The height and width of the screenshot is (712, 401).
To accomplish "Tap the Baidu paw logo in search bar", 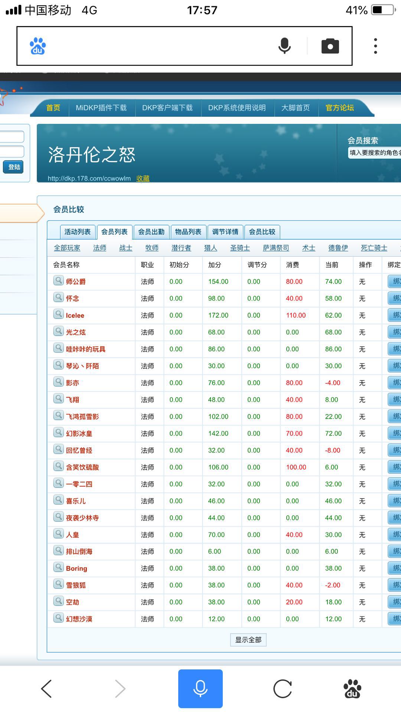I will (x=38, y=46).
